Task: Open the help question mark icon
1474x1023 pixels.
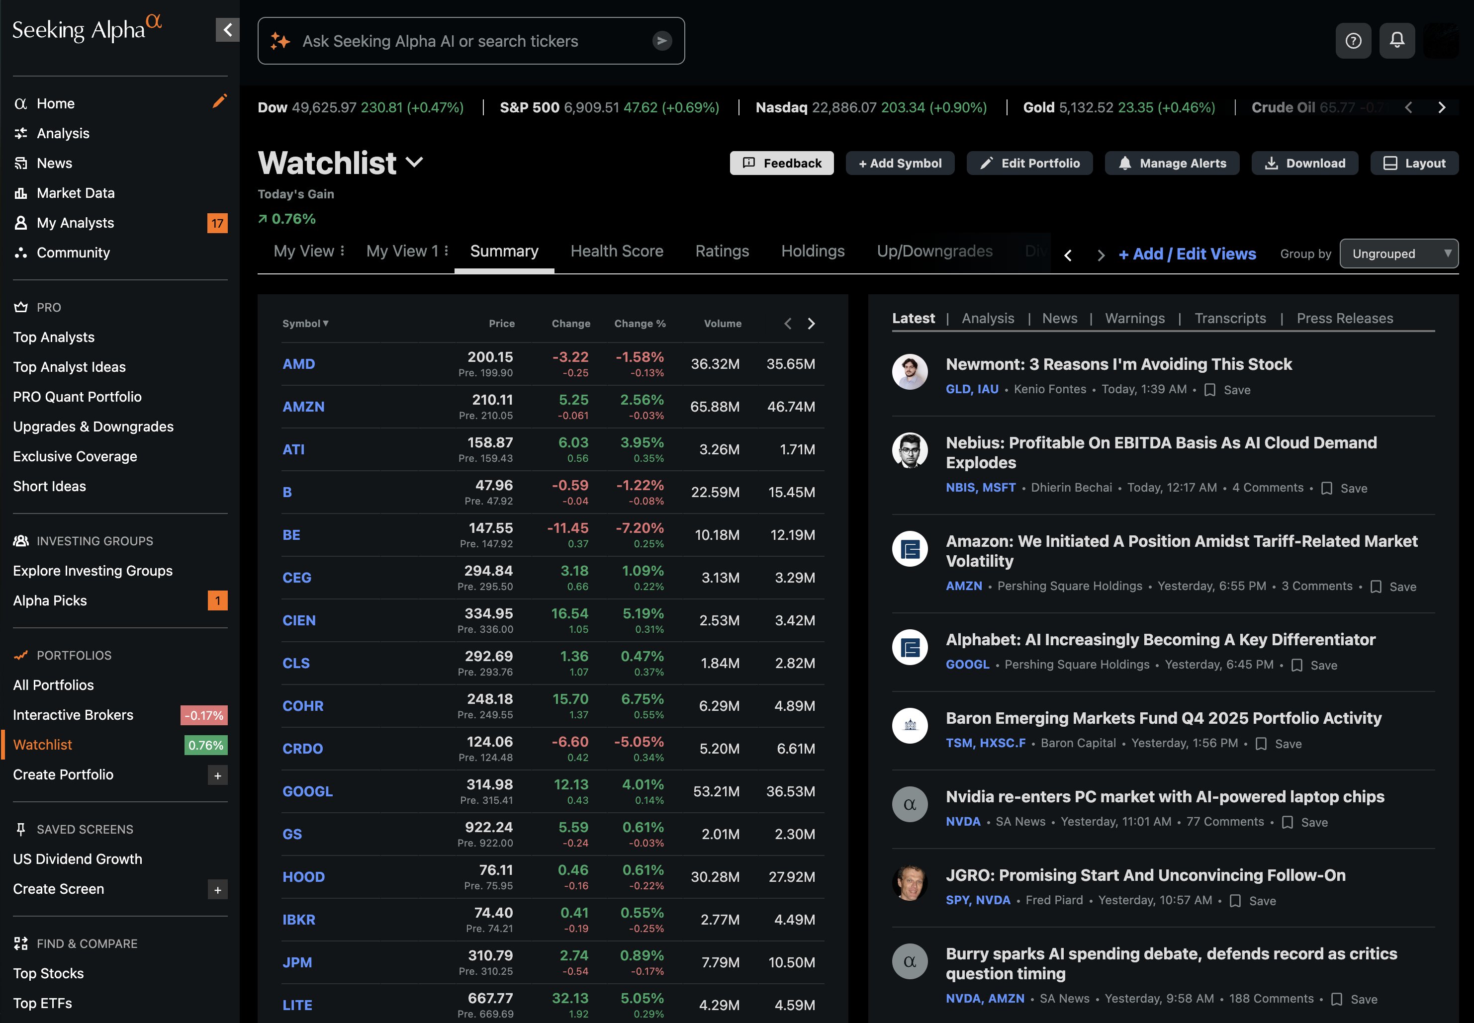Action: pos(1354,40)
